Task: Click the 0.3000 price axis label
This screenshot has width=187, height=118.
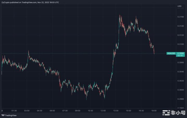Action: coord(180,90)
